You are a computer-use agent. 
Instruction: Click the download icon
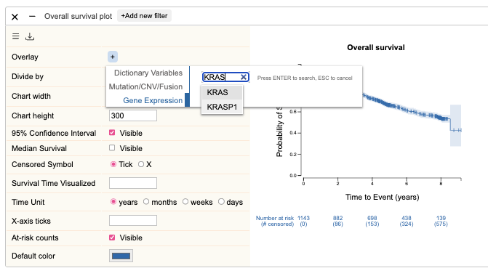pos(30,36)
